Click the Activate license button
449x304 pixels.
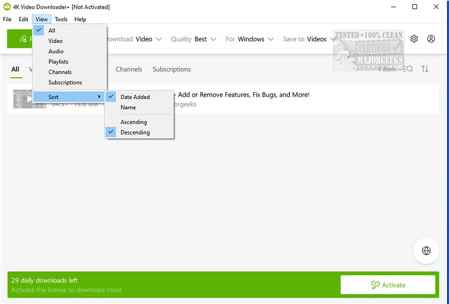coord(388,285)
